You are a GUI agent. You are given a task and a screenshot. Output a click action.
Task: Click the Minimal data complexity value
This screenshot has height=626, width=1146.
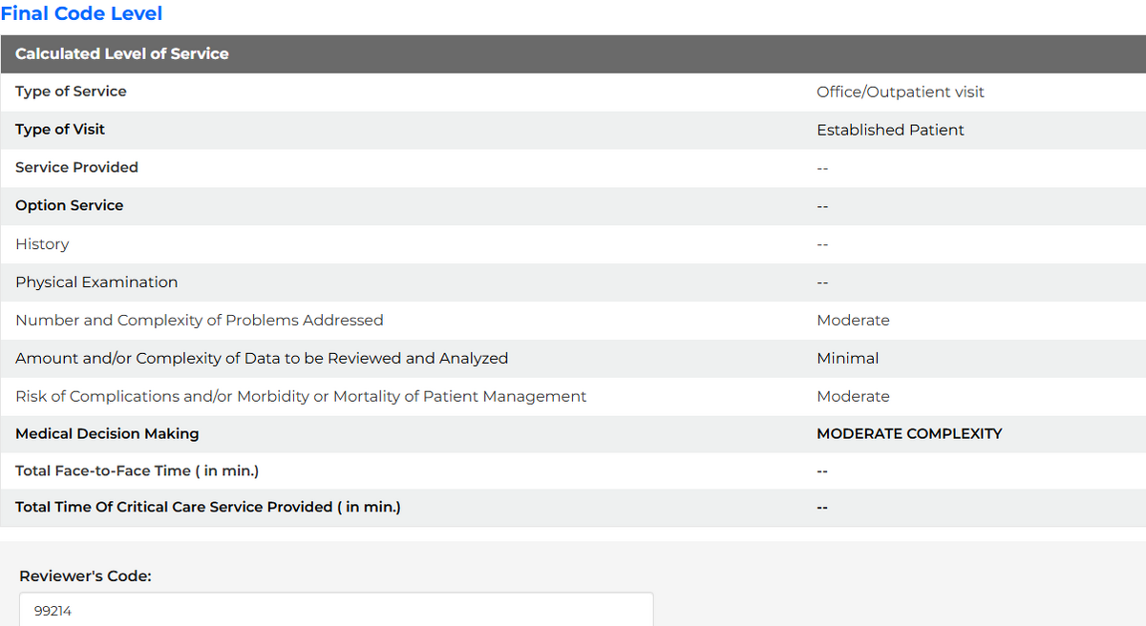[847, 359]
